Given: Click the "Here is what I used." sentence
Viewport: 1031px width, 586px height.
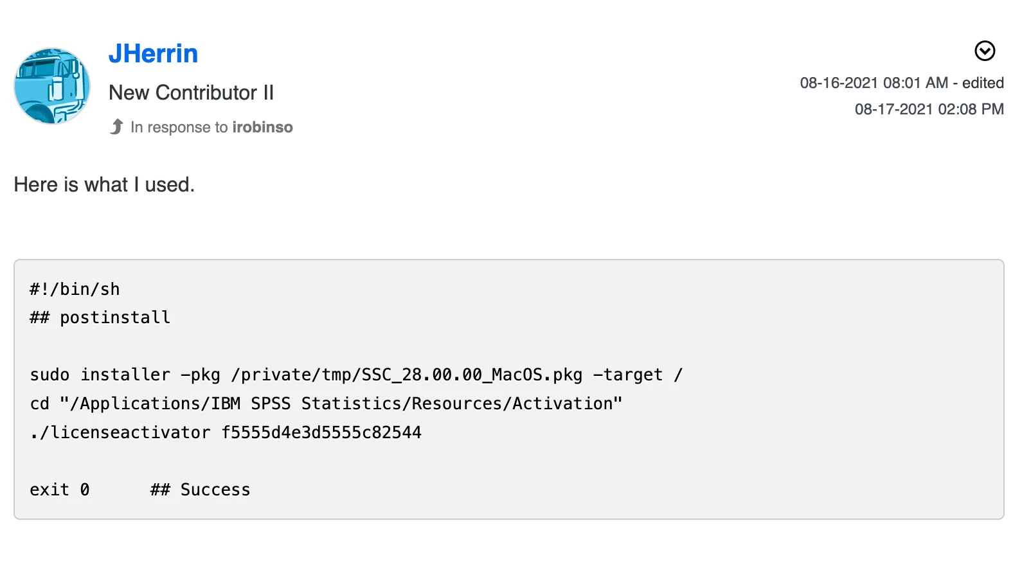Looking at the screenshot, I should point(104,184).
